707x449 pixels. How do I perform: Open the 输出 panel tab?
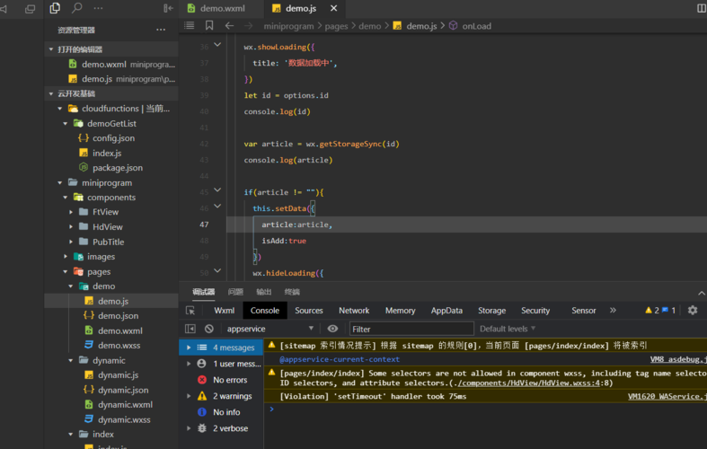(x=264, y=292)
